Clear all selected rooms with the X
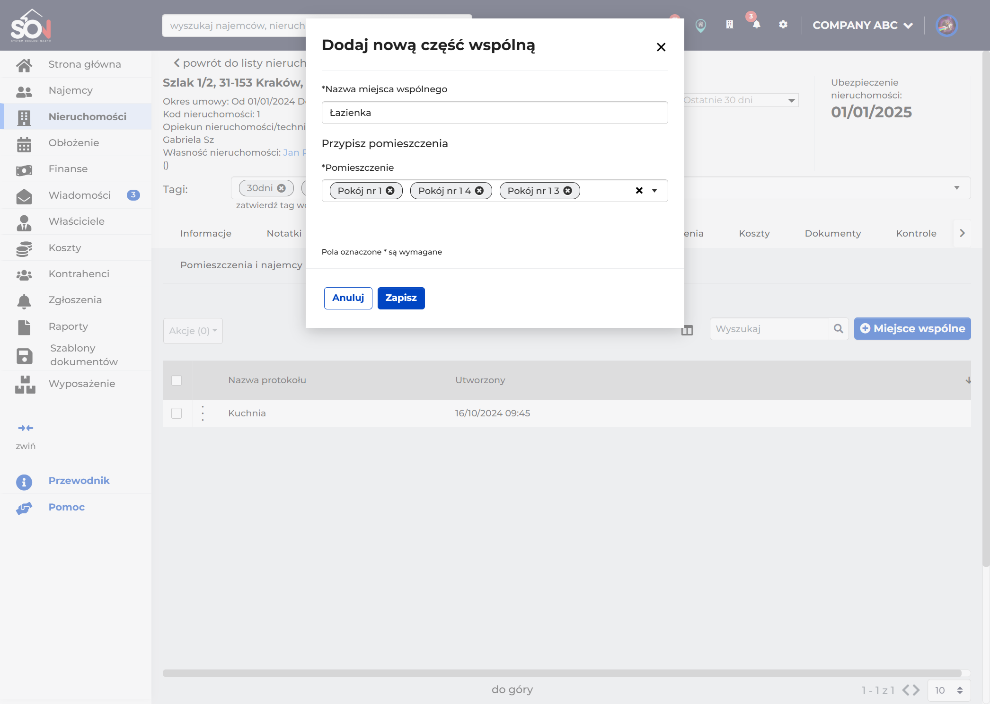Viewport: 990px width, 704px height. (639, 190)
